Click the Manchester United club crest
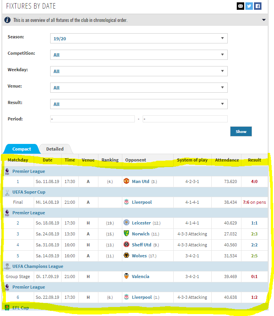 (x=126, y=181)
